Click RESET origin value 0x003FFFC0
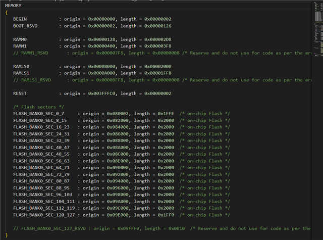 pos(100,93)
